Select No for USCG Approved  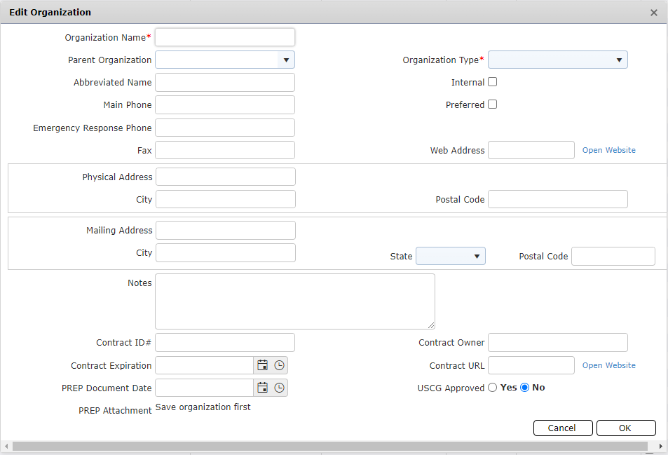[525, 387]
